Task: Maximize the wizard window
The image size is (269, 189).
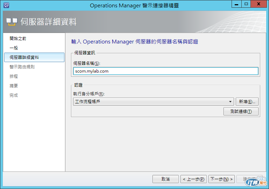Action: point(246,4)
